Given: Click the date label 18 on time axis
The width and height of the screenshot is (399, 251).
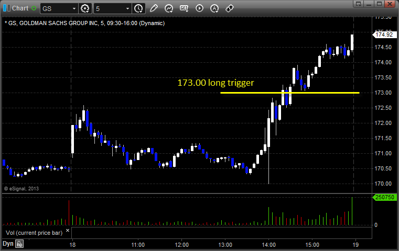Looking at the screenshot, I should click(x=72, y=245).
